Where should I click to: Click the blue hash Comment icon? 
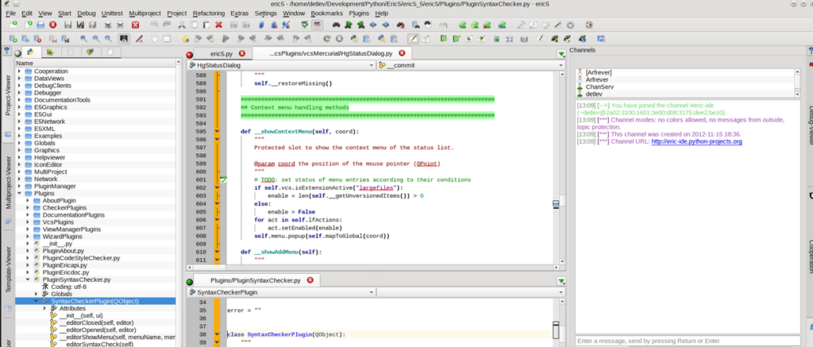coord(261,25)
